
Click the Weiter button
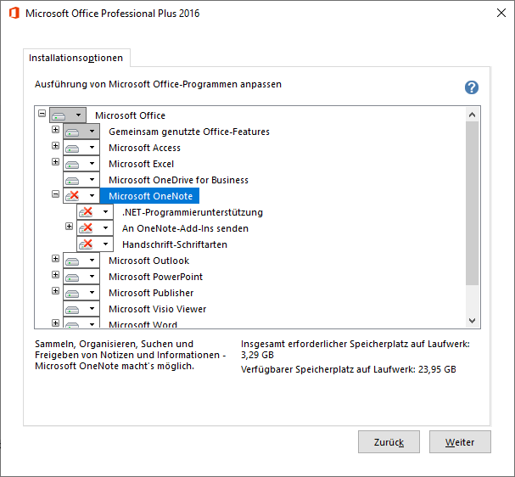point(460,442)
